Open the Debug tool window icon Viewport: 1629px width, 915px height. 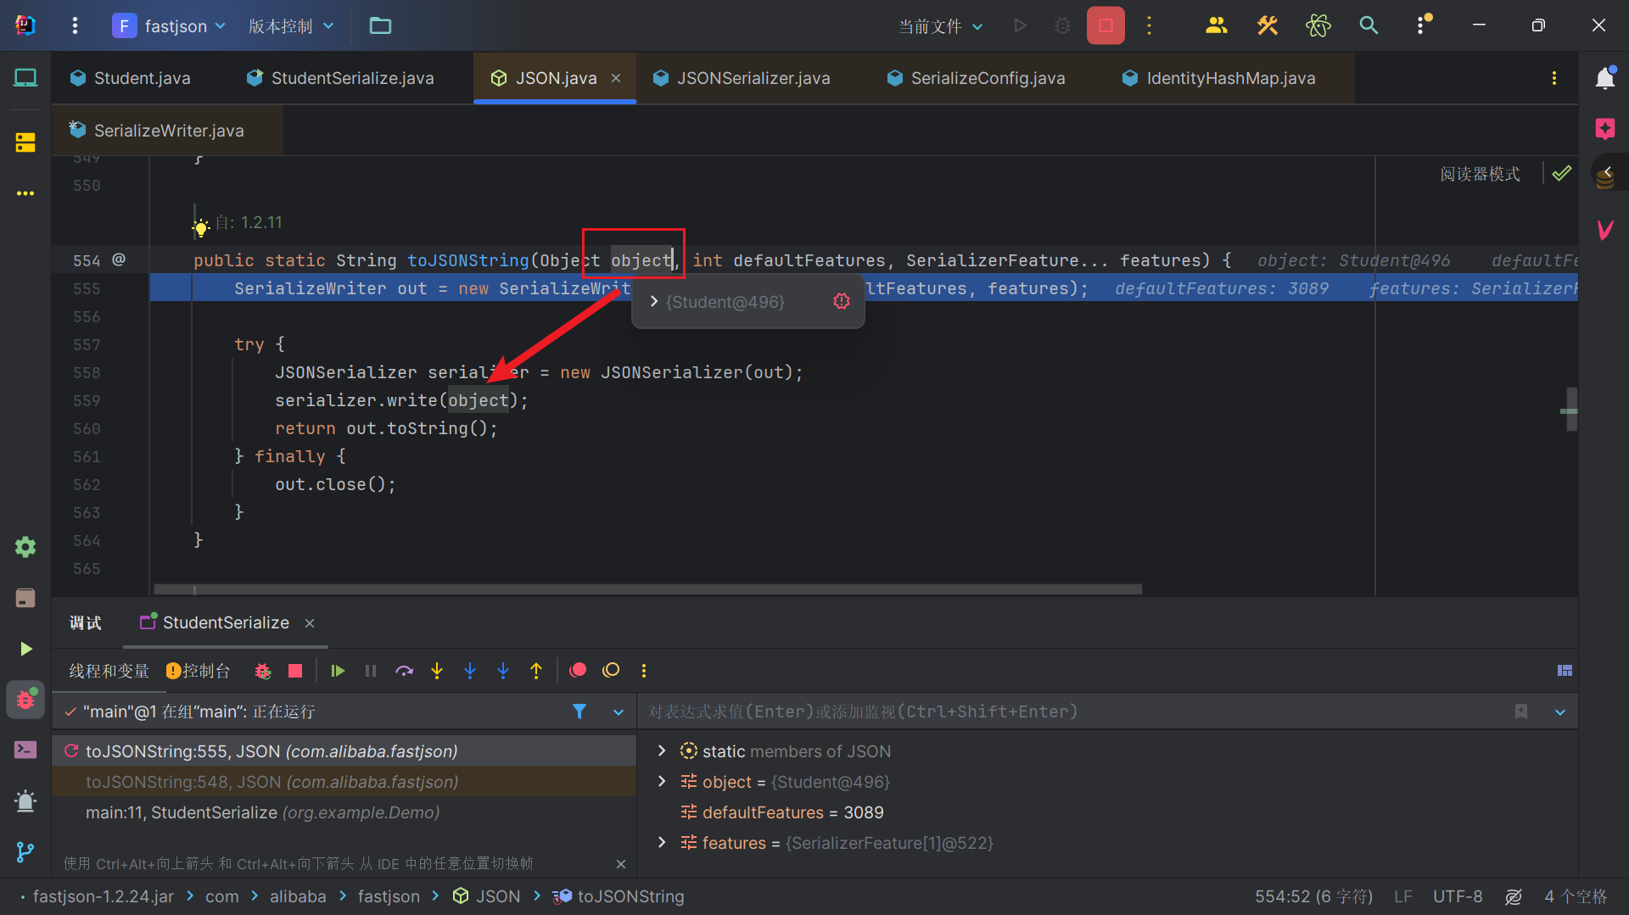click(25, 700)
